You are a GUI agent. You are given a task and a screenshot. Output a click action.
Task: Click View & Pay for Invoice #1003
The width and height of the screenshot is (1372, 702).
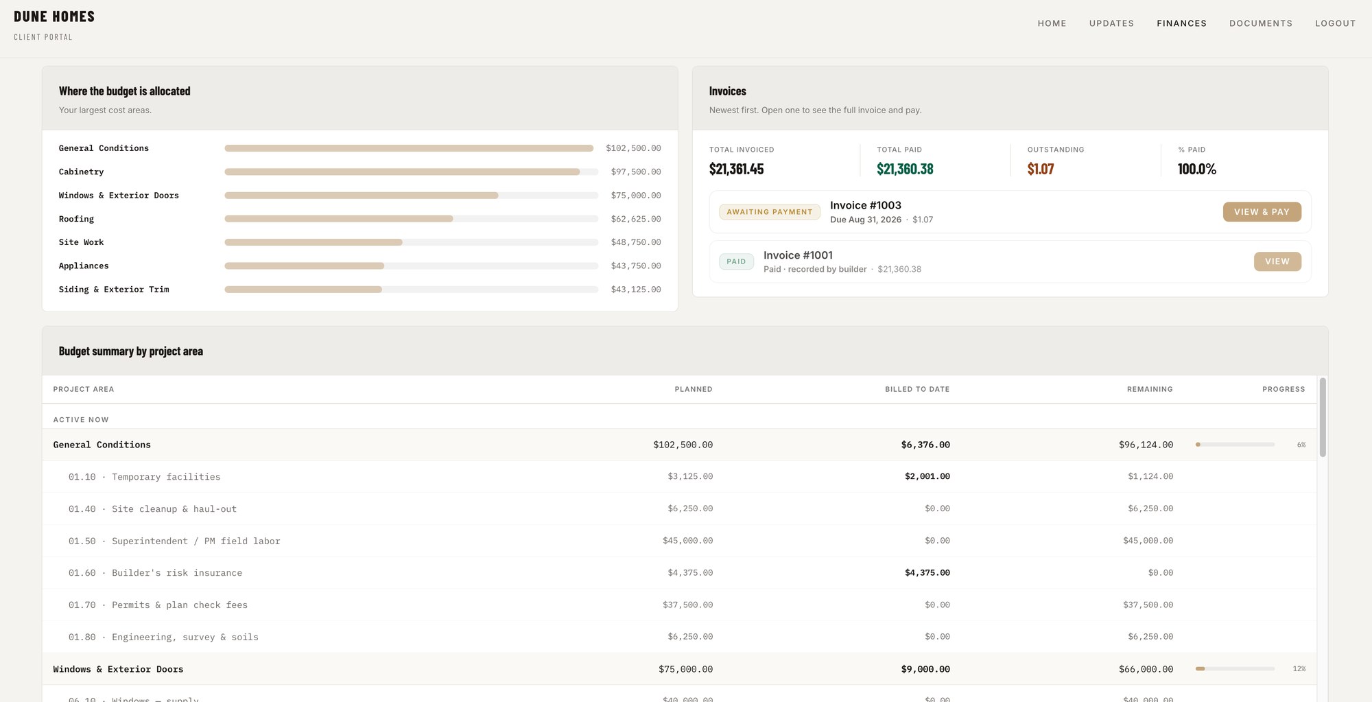click(x=1262, y=212)
